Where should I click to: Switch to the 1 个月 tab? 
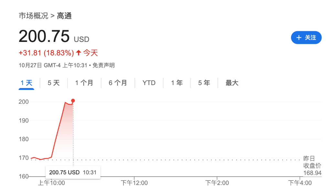[84, 83]
